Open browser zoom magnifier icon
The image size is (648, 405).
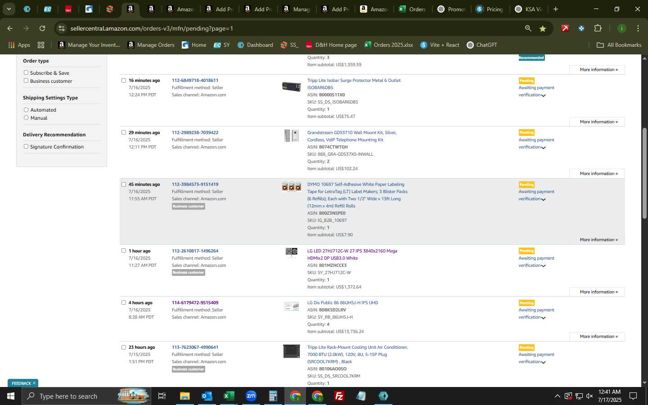528,28
